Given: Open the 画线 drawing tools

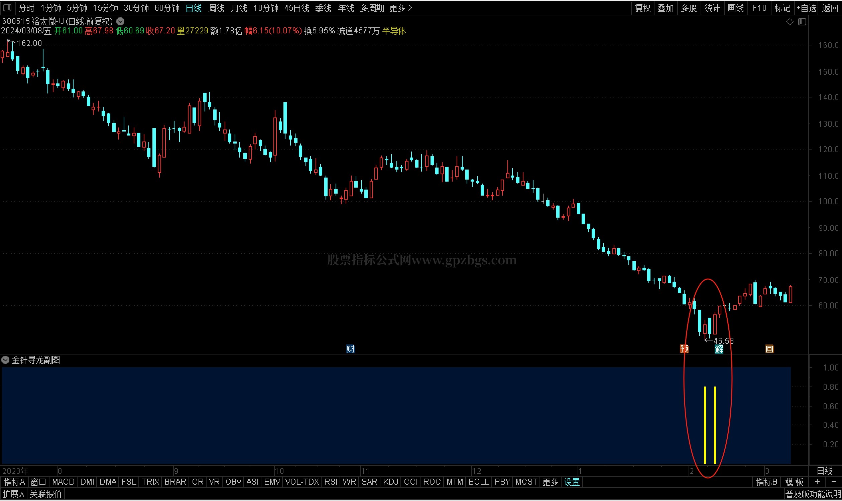Looking at the screenshot, I should pos(735,8).
